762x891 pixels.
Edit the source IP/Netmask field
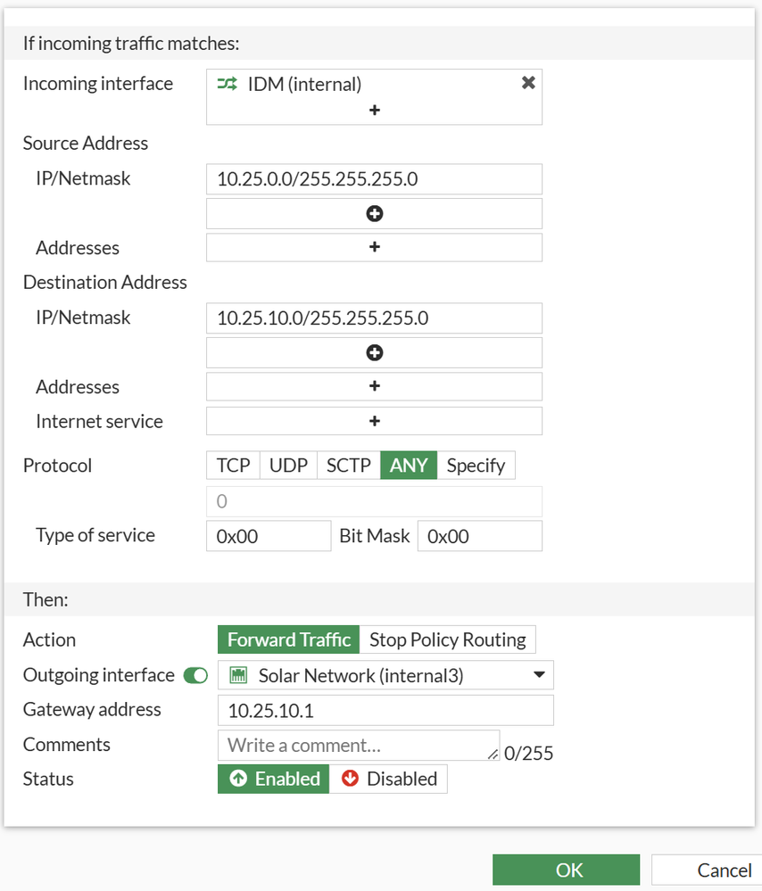point(375,179)
